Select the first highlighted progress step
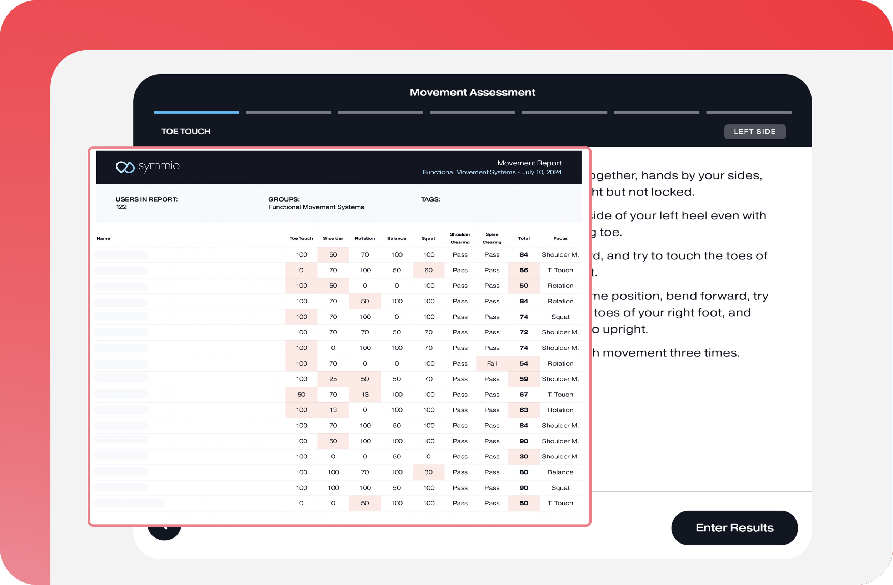This screenshot has width=893, height=585. 196,112
